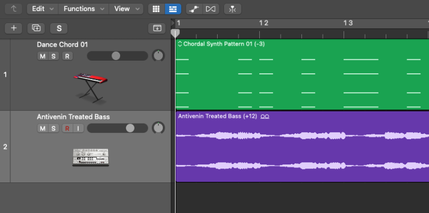The height and width of the screenshot is (213, 429).
Task: Click the back-up-one-level arrow button
Action: tap(13, 9)
